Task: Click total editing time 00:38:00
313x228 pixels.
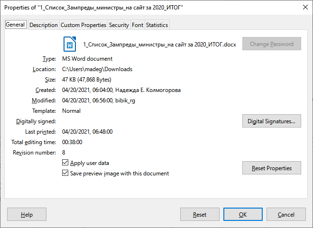Action: point(72,142)
